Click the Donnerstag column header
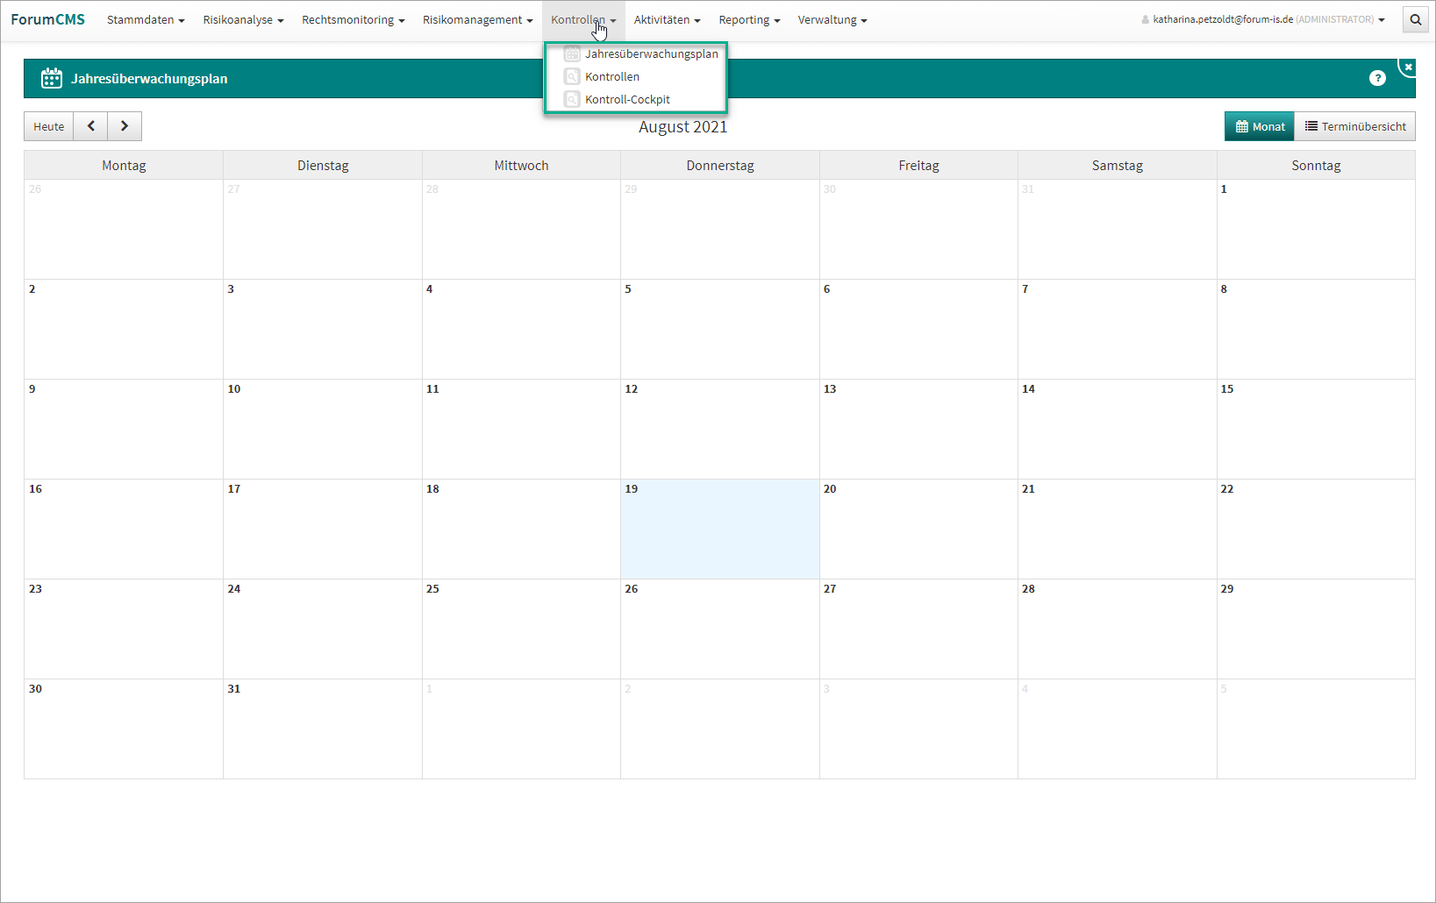The height and width of the screenshot is (903, 1436). 720,165
